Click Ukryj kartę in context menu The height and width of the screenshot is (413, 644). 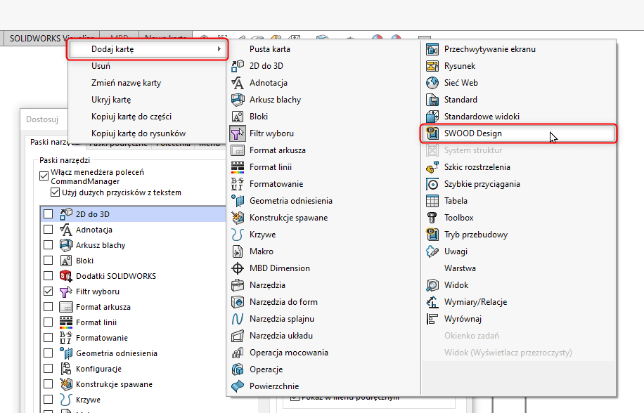(148, 100)
